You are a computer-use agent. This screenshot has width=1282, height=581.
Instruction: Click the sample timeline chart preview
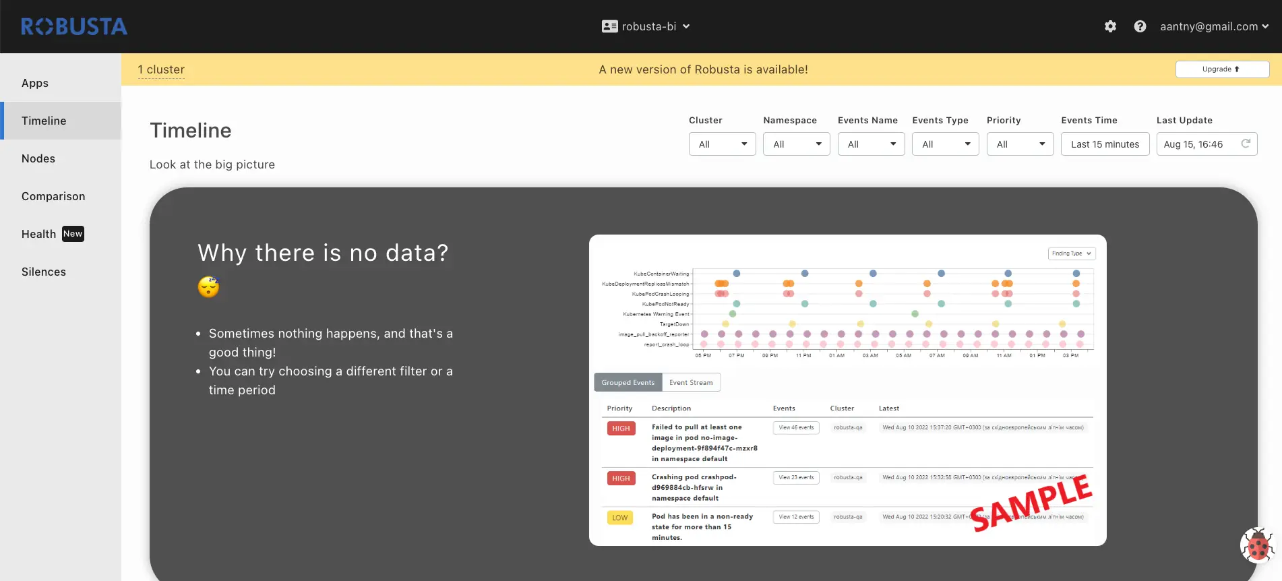847,390
